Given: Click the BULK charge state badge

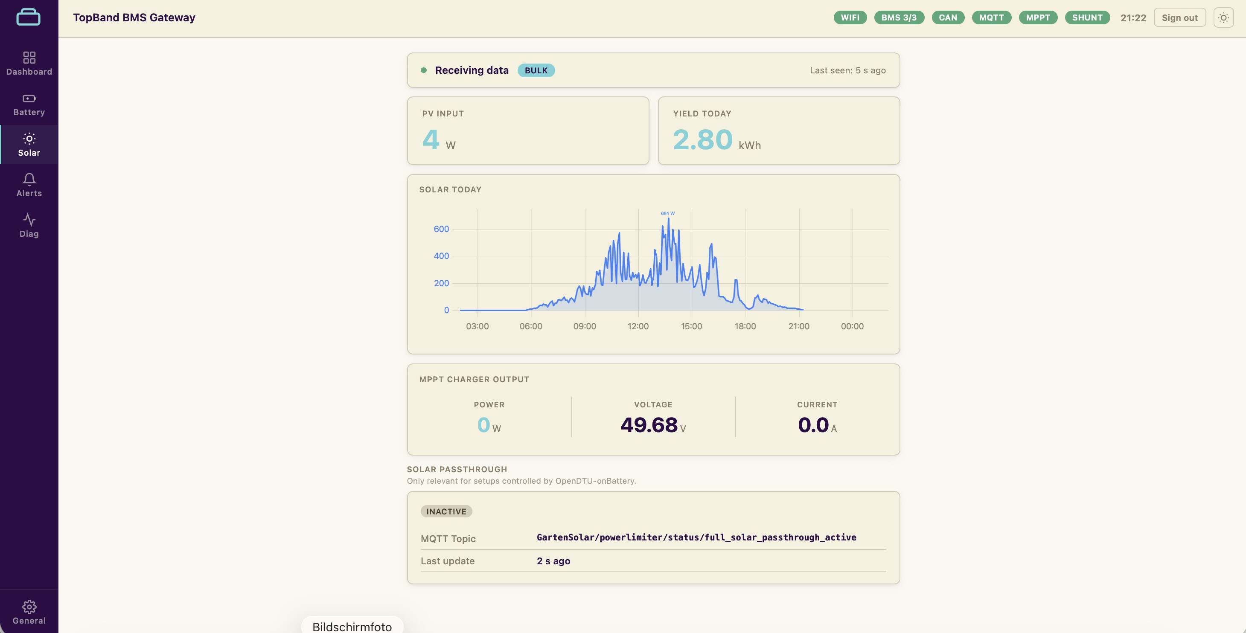Looking at the screenshot, I should (536, 71).
